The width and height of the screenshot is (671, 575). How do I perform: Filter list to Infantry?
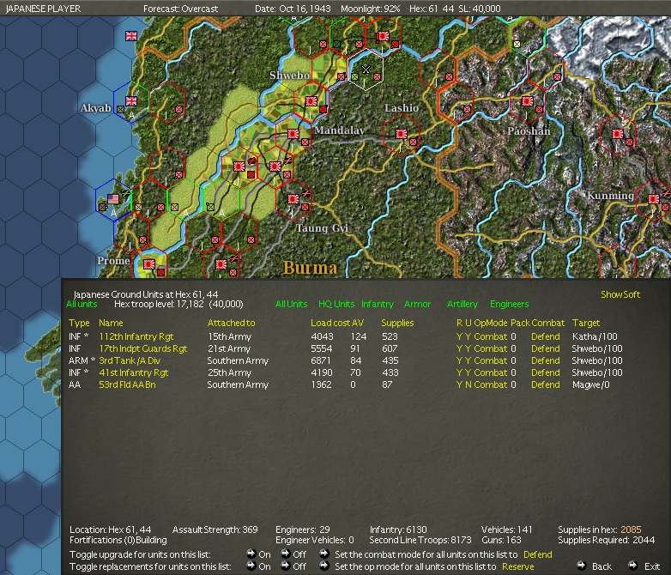[x=378, y=304]
